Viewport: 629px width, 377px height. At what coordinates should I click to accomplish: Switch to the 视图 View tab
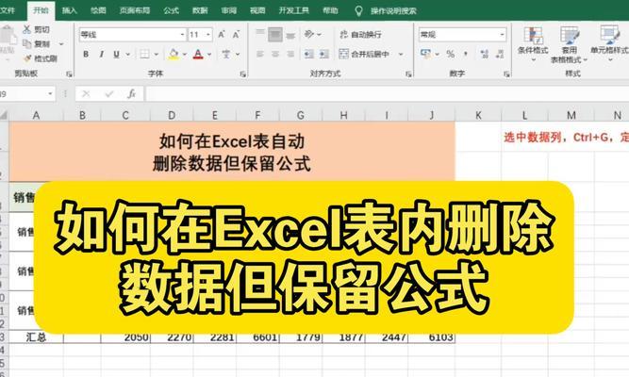[x=257, y=10]
